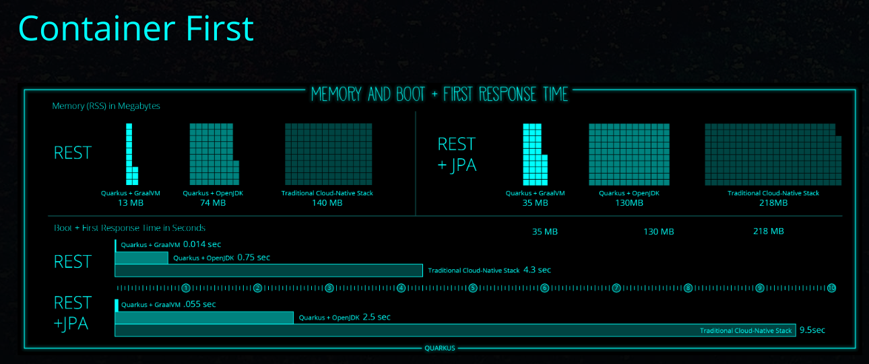Select the 9.5sec Traditional Cloud-Native Stack bar

coord(455,330)
